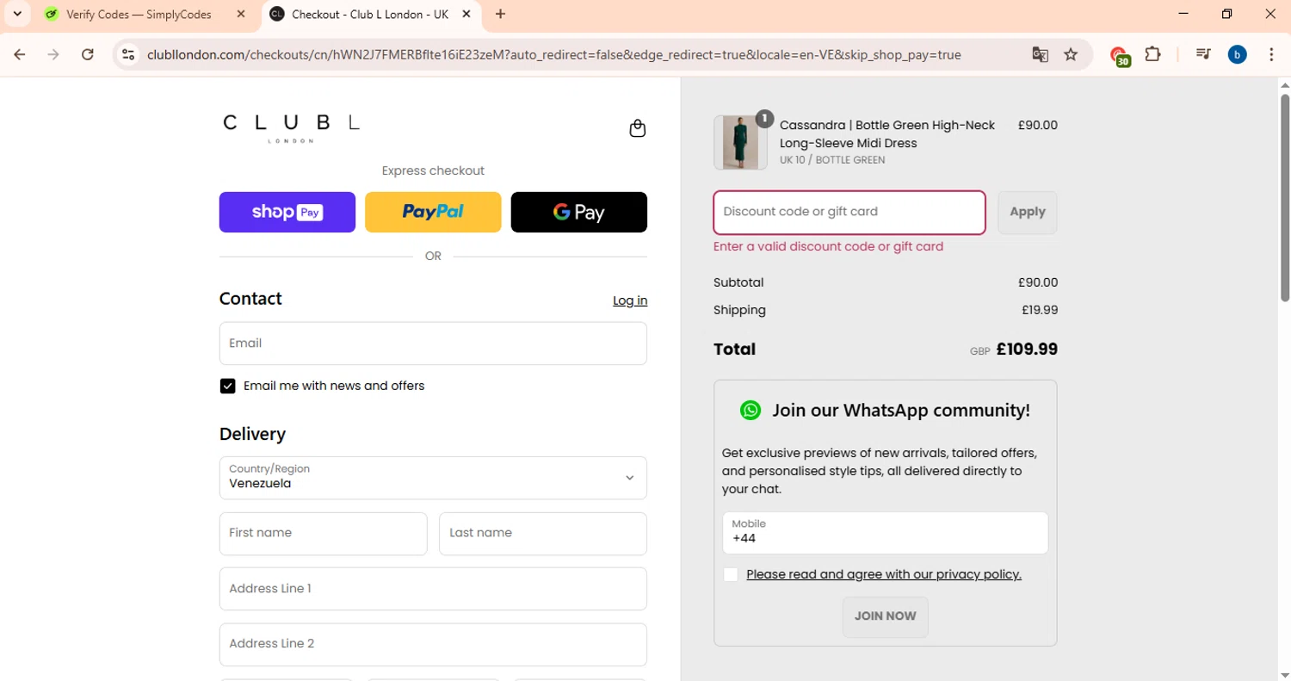Click the translate page icon
The image size is (1291, 681).
coord(1040,54)
